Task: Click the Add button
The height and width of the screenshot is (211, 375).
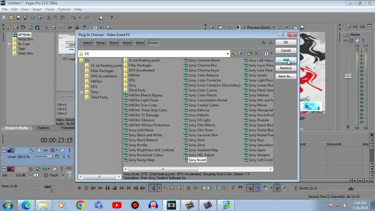Action: (x=286, y=60)
